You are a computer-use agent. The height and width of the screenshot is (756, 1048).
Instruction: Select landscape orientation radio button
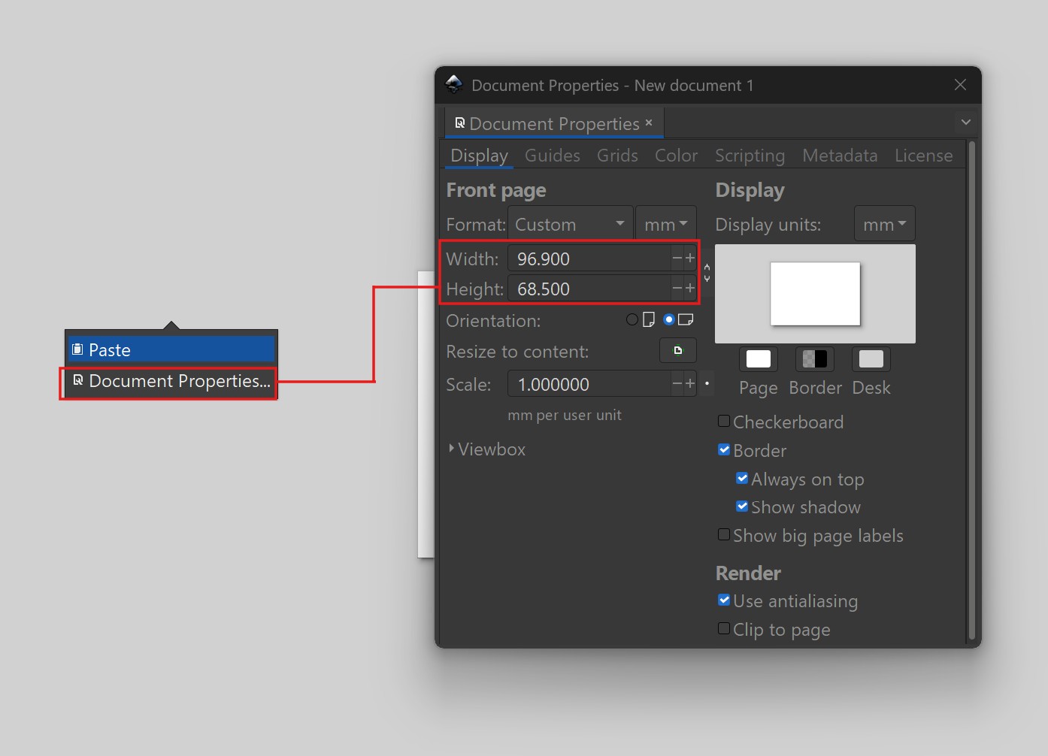[669, 319]
